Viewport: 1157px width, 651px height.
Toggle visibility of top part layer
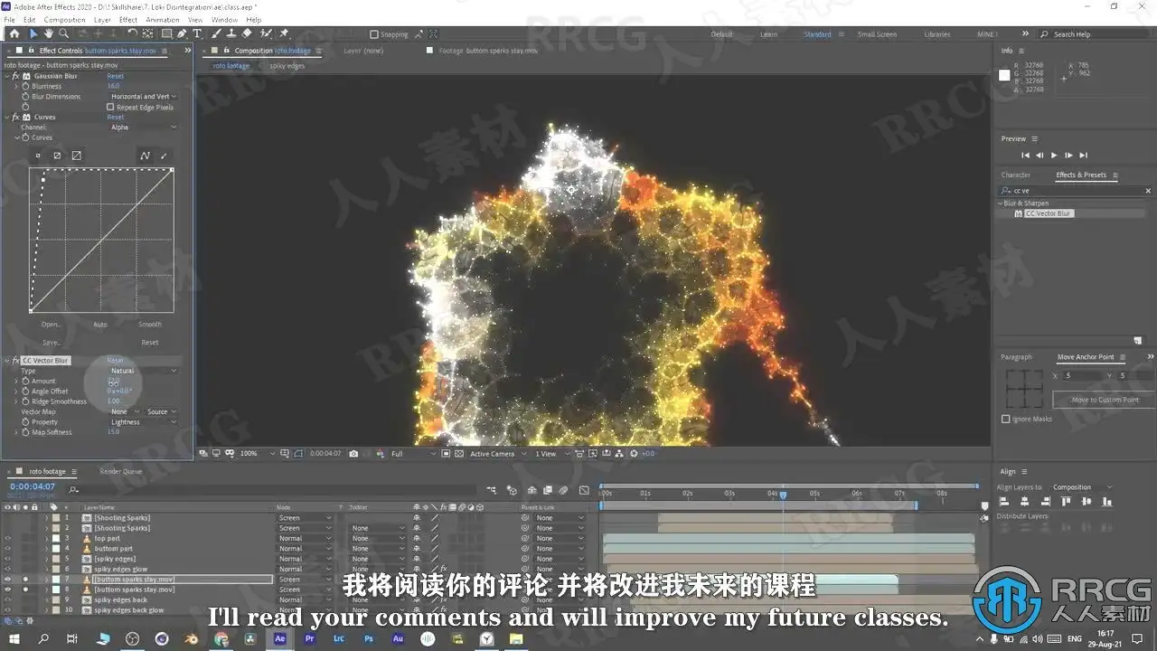click(x=7, y=538)
